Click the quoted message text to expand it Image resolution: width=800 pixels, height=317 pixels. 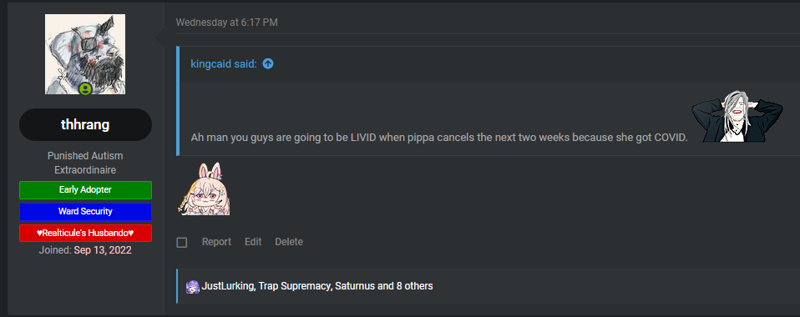(x=439, y=138)
